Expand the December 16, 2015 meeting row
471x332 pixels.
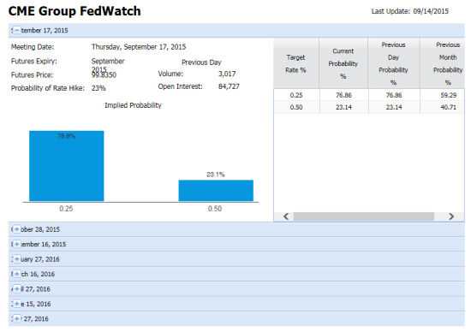click(17, 245)
